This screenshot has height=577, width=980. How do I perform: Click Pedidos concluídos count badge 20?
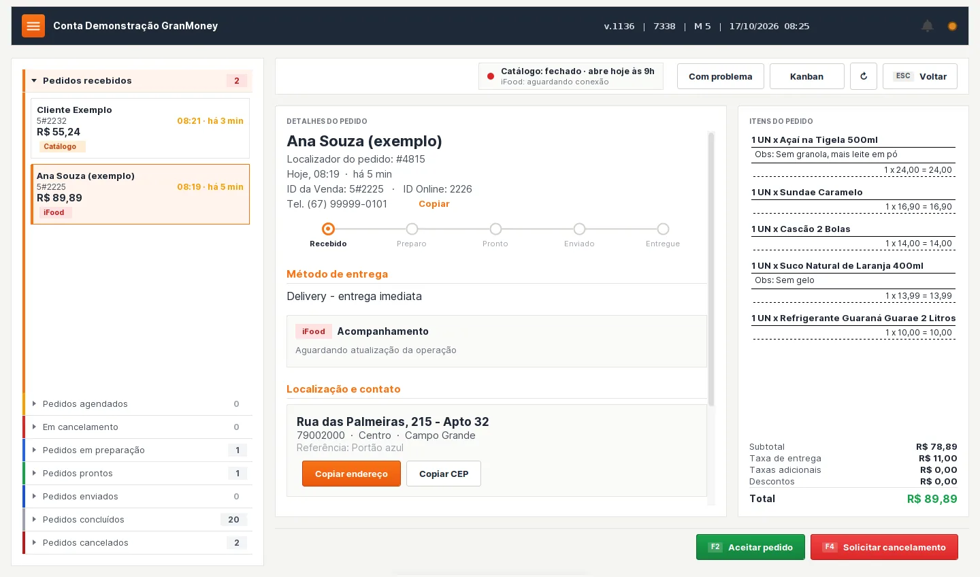point(233,519)
